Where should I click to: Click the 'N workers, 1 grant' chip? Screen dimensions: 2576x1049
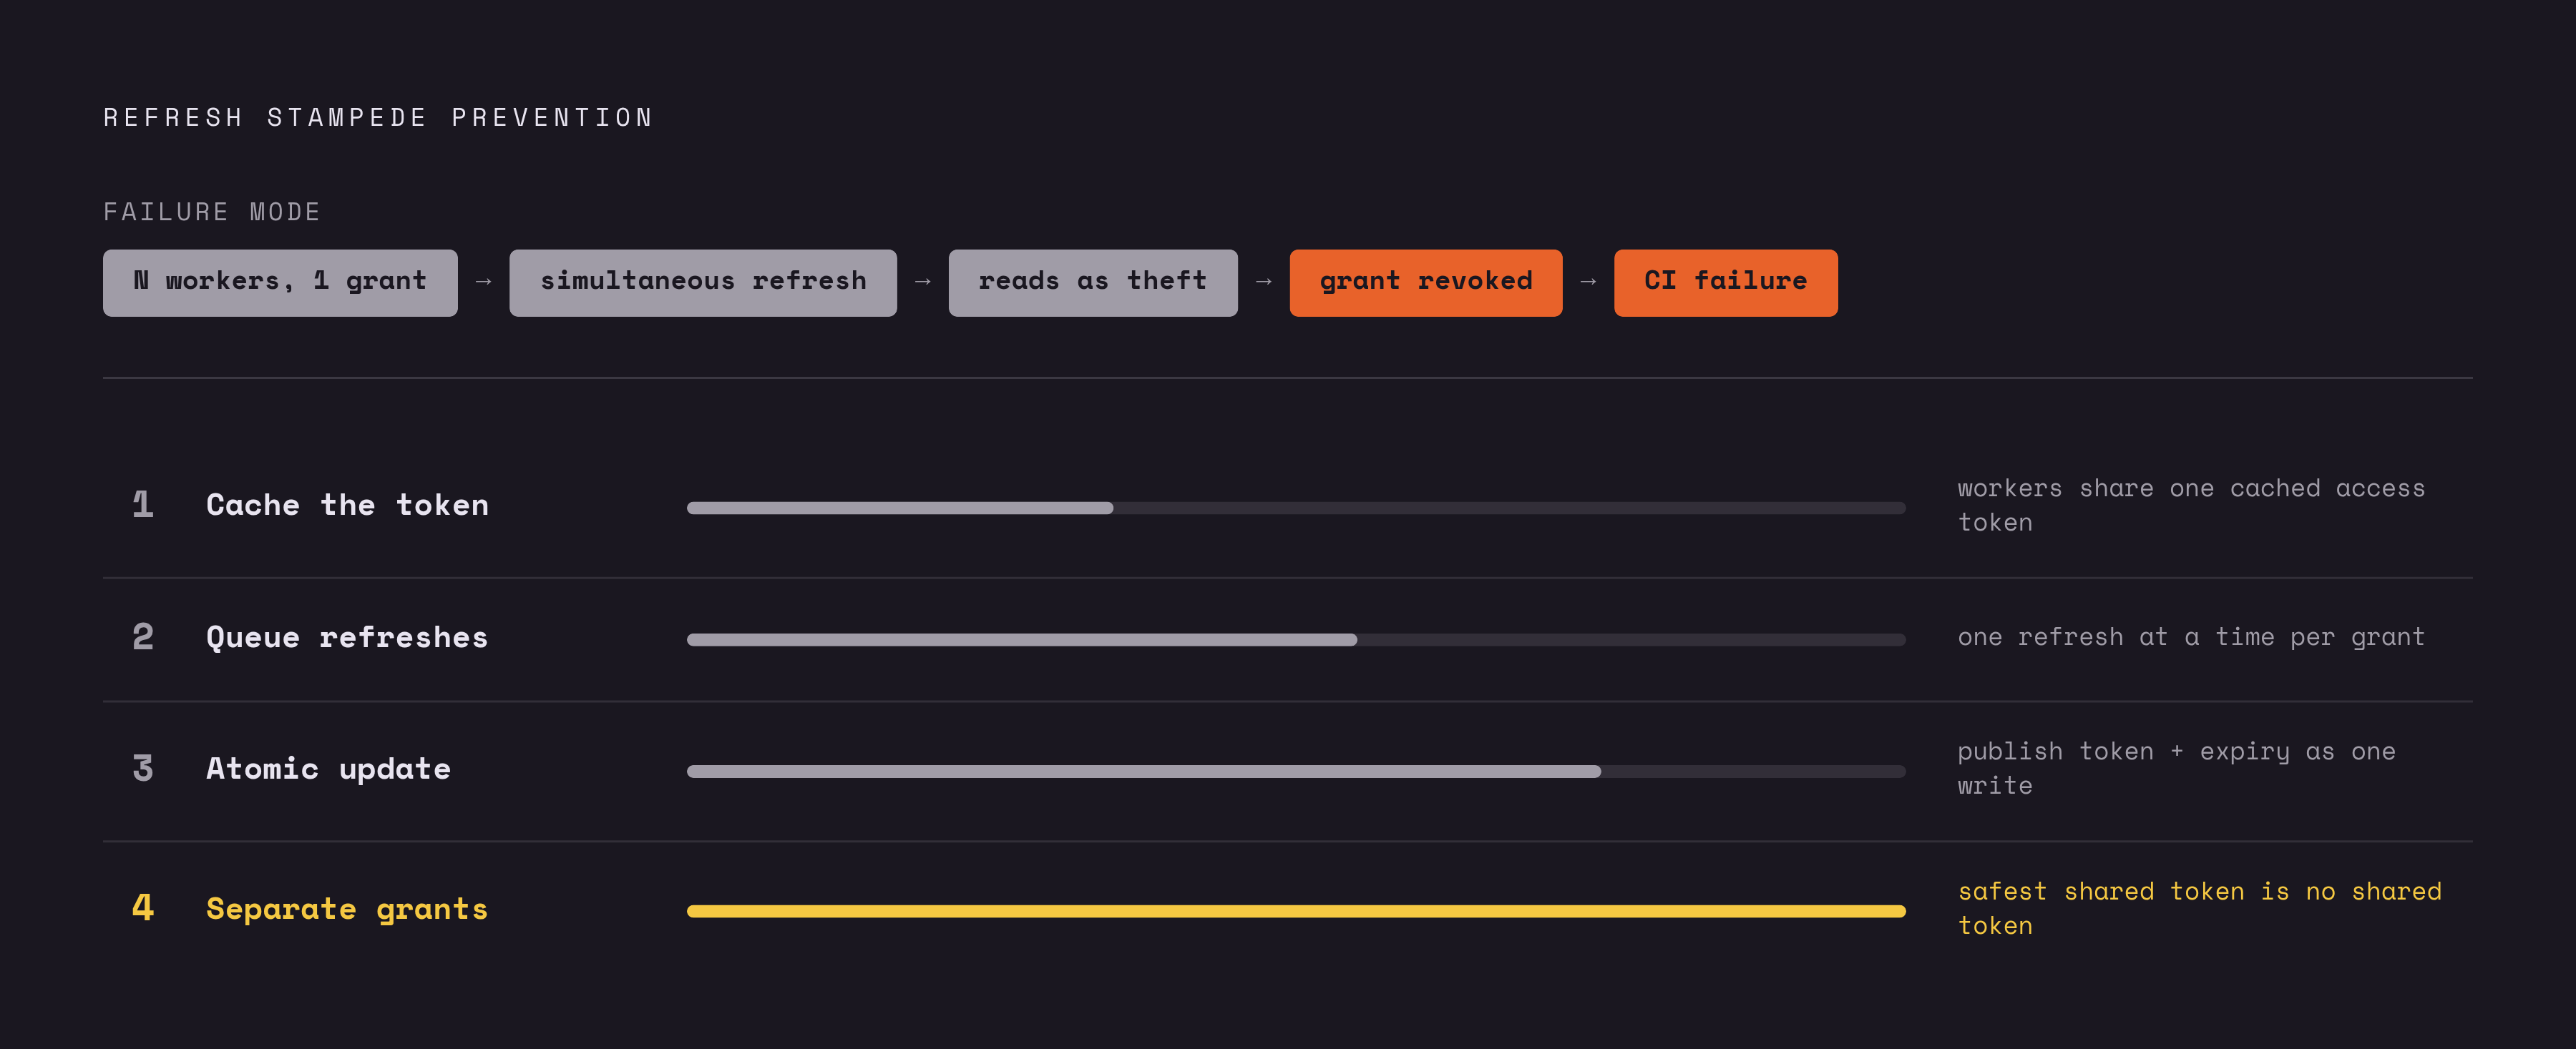[280, 282]
